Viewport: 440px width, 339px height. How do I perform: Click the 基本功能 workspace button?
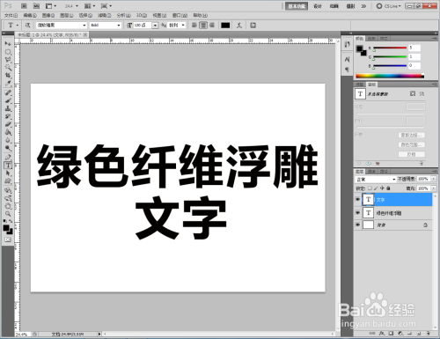tap(297, 6)
